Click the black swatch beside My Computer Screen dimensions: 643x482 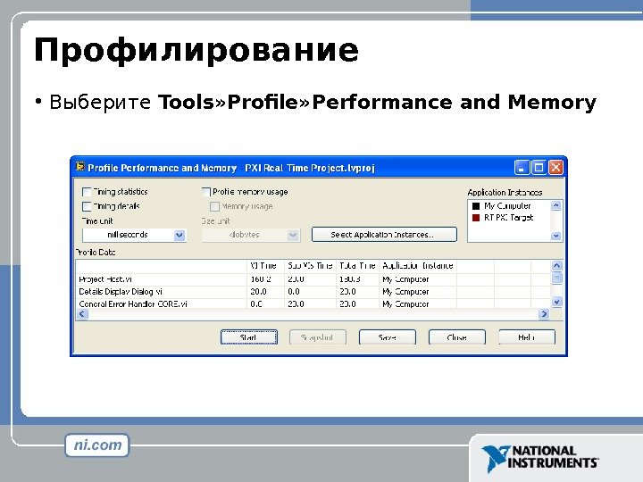pos(476,206)
